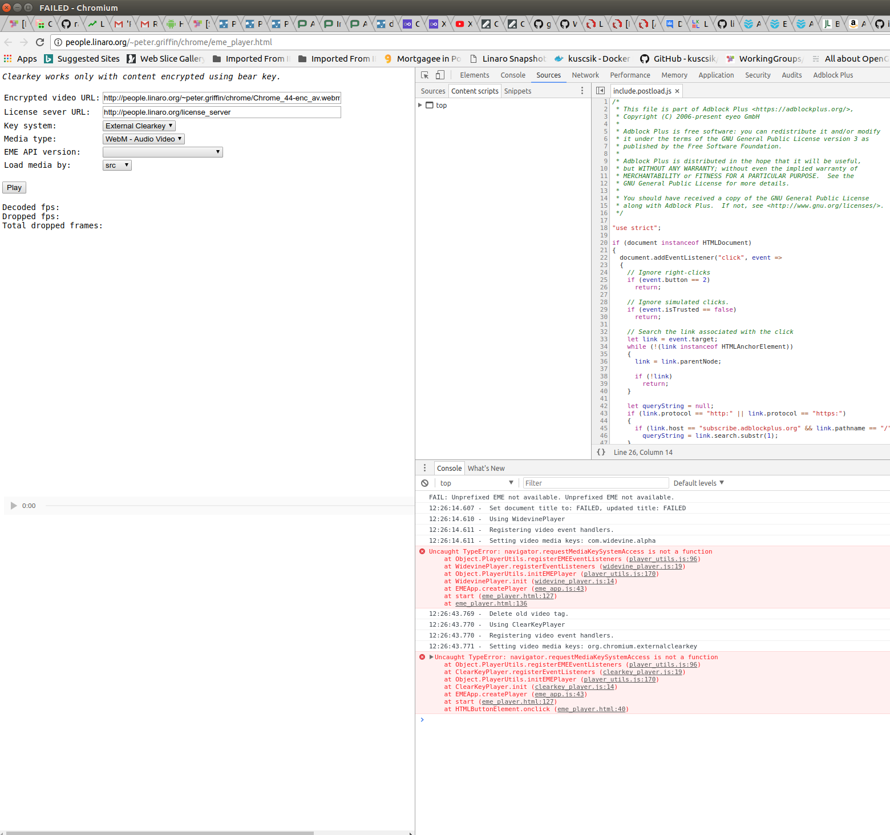Close the include.postload.js file tab

pyautogui.click(x=677, y=91)
